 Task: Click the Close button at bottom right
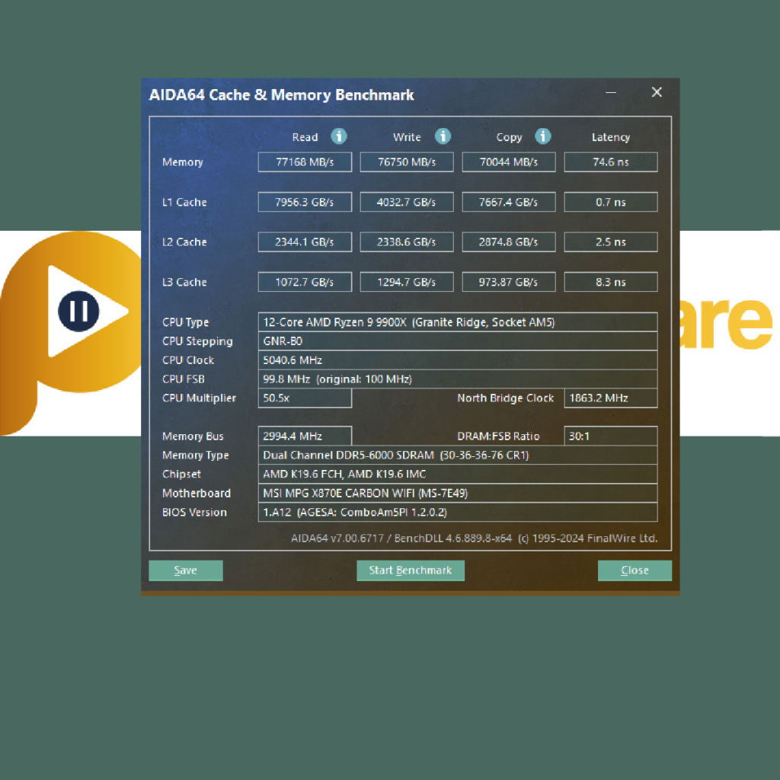[635, 571]
